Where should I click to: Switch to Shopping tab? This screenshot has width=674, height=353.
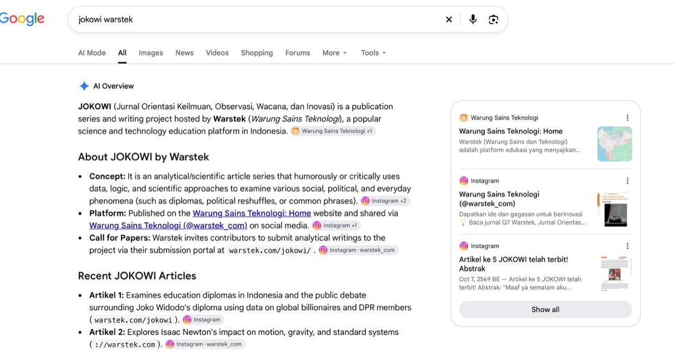pyautogui.click(x=257, y=53)
